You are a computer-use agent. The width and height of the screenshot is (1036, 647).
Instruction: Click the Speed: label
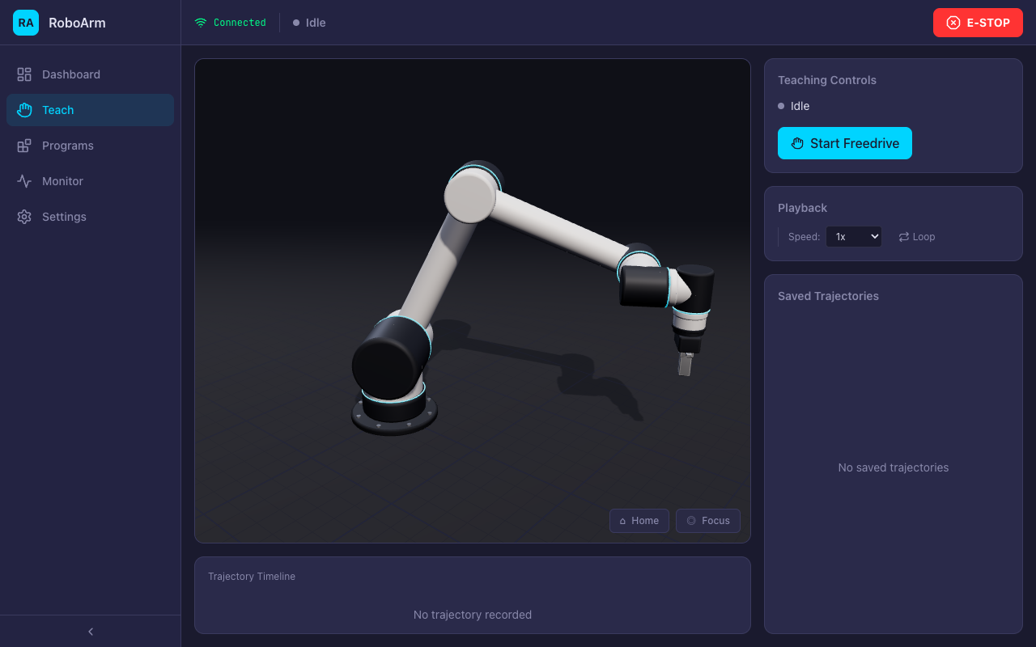[805, 237]
